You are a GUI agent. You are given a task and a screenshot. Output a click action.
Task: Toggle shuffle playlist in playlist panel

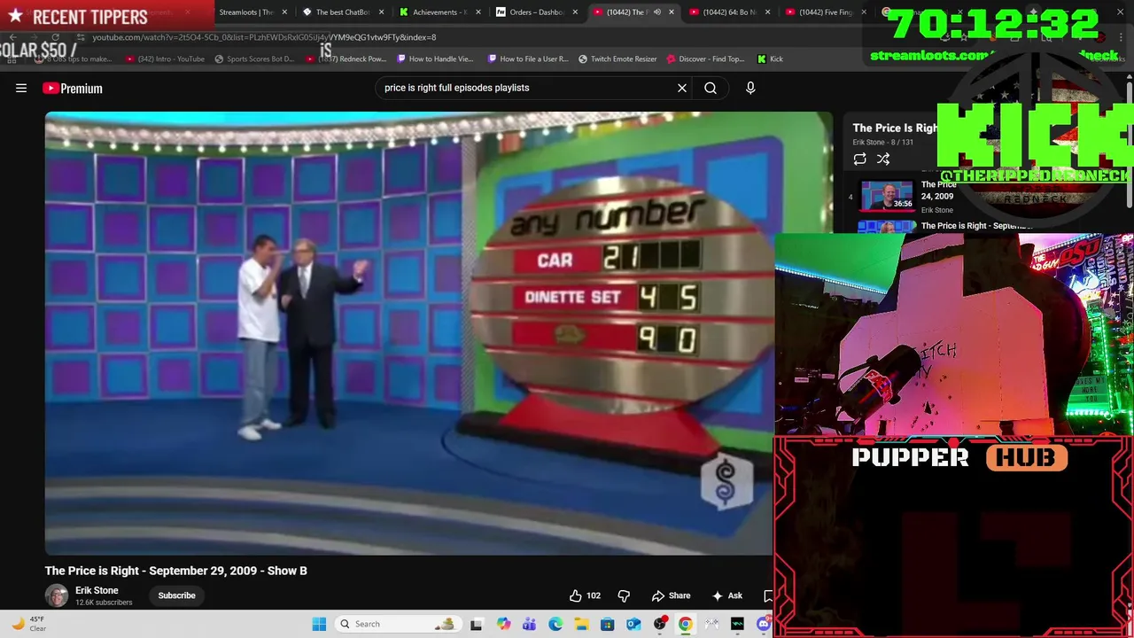pyautogui.click(x=883, y=159)
